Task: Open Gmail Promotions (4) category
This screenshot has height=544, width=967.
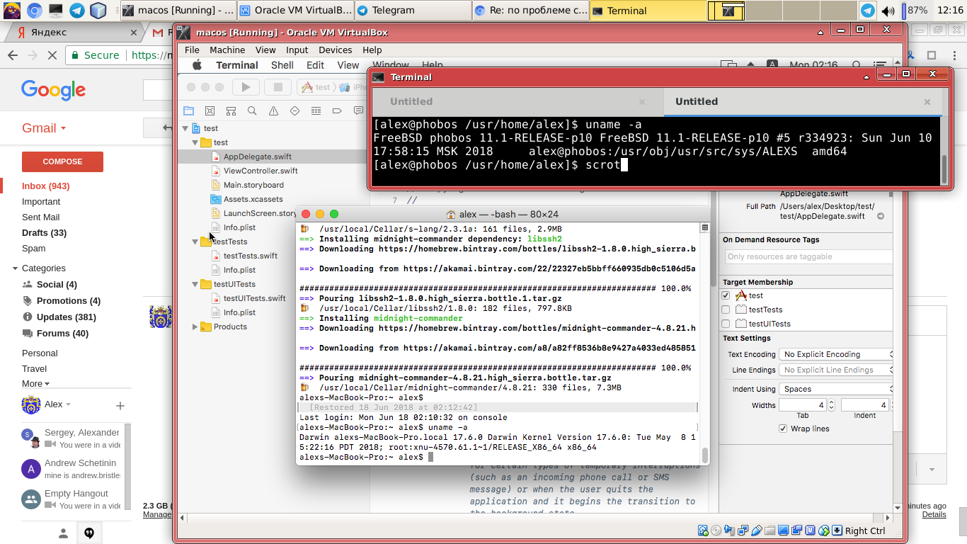Action: pyautogui.click(x=69, y=301)
